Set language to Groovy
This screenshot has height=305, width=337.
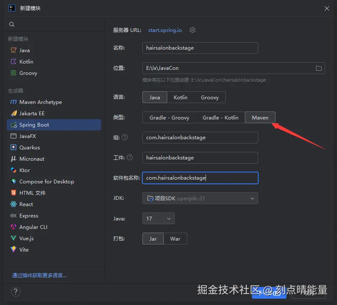point(210,97)
